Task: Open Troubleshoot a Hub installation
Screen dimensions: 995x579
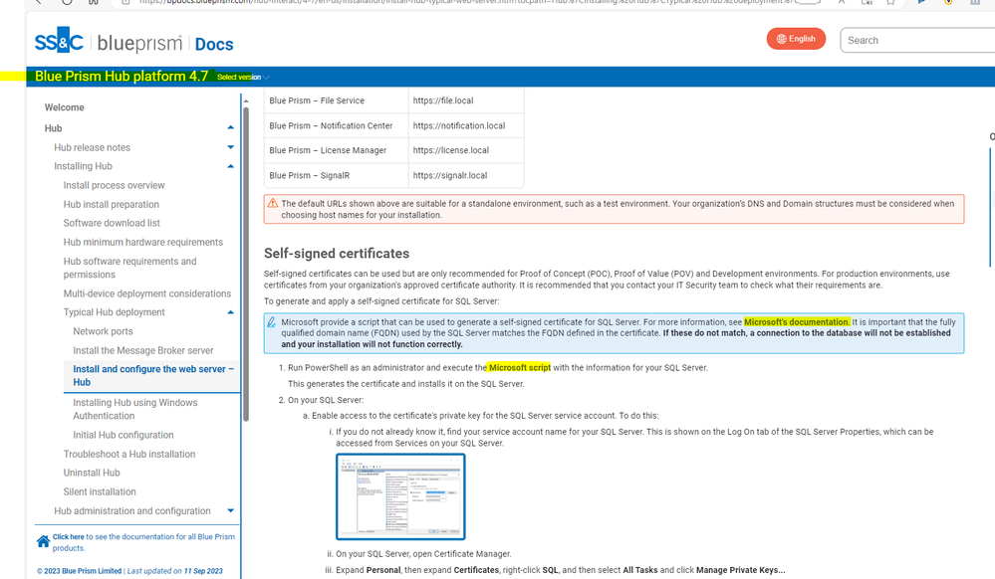Action: tap(129, 454)
